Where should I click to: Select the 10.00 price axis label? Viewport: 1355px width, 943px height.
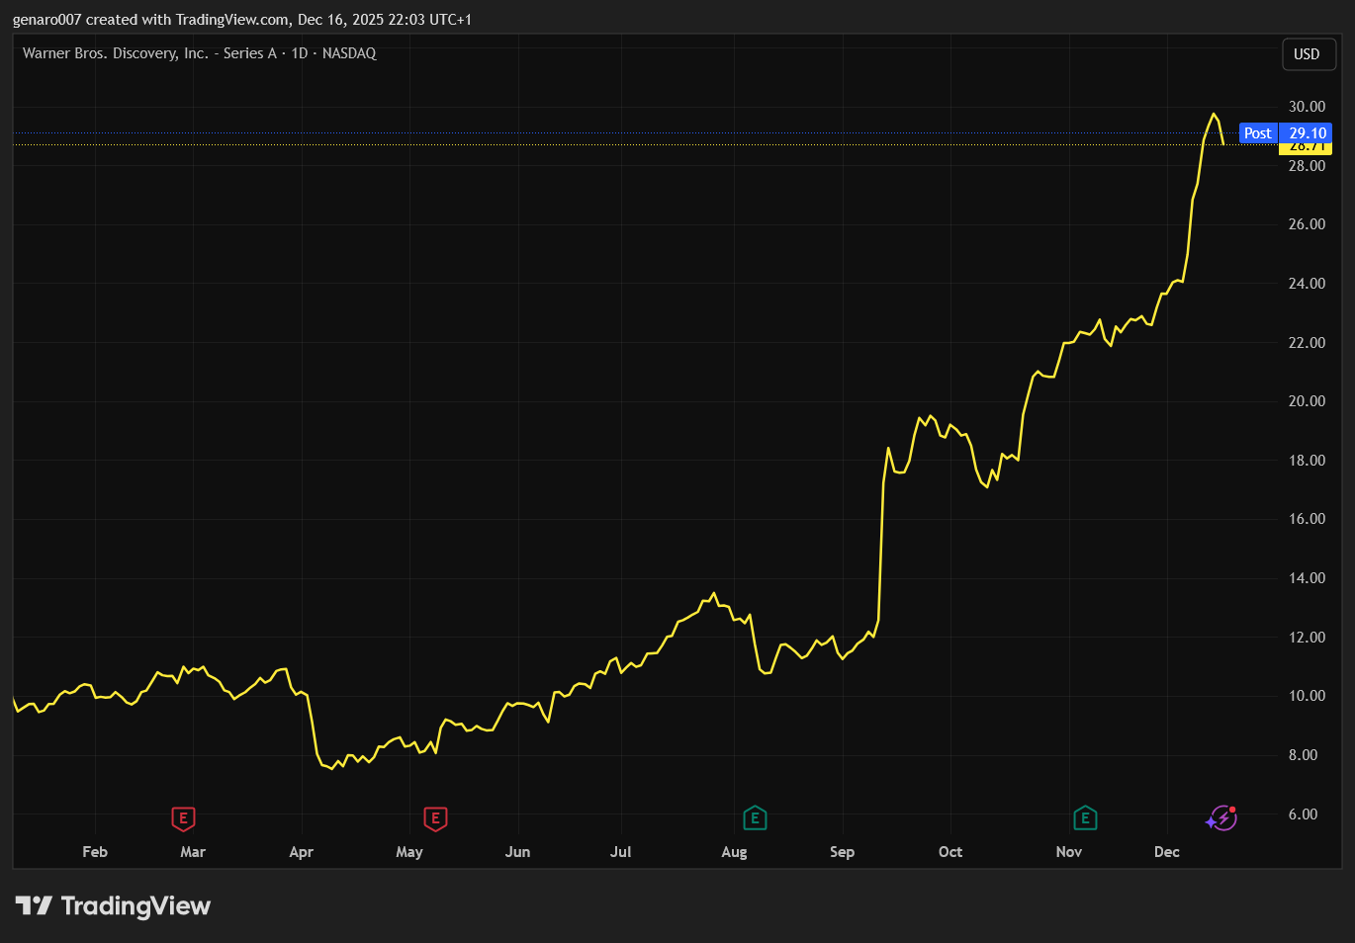1307,696
